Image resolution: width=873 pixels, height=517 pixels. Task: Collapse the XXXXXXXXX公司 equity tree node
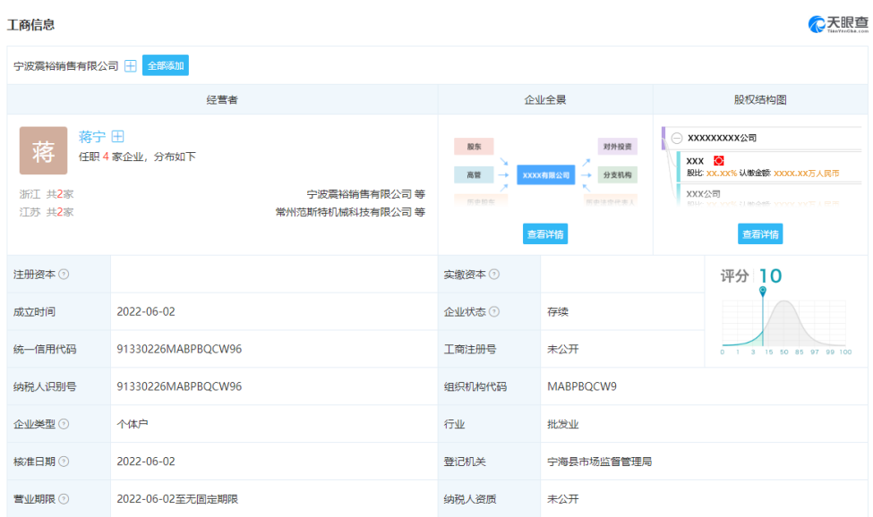pyautogui.click(x=677, y=139)
